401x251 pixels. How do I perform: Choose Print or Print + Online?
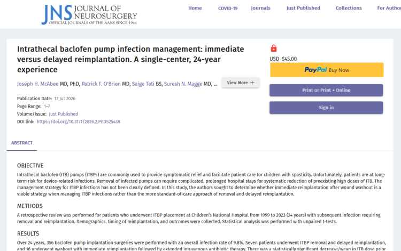click(326, 90)
